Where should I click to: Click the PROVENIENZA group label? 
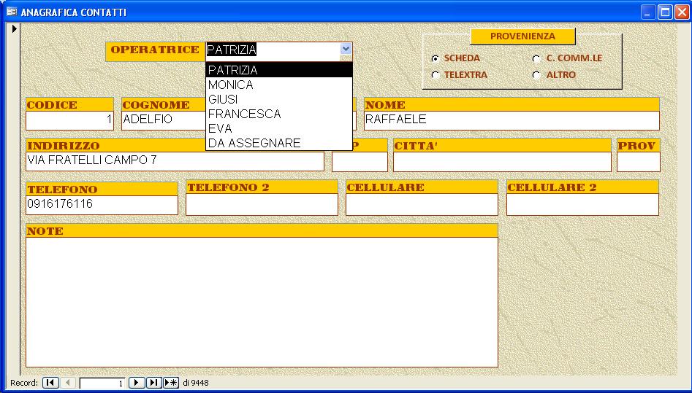(522, 36)
